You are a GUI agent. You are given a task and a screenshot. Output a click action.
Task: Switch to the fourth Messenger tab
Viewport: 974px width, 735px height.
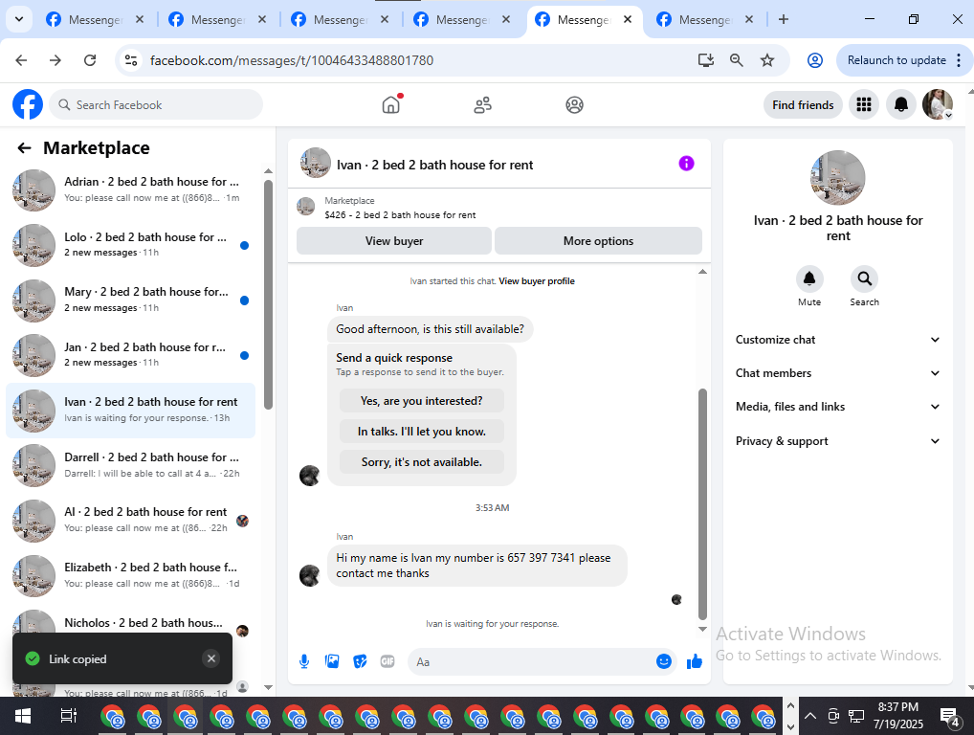point(461,20)
